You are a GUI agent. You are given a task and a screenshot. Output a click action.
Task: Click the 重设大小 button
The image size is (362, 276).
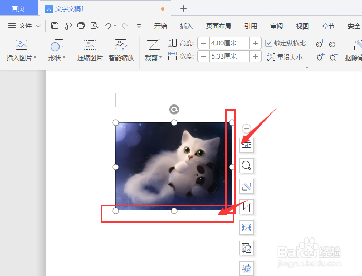[x=285, y=57]
